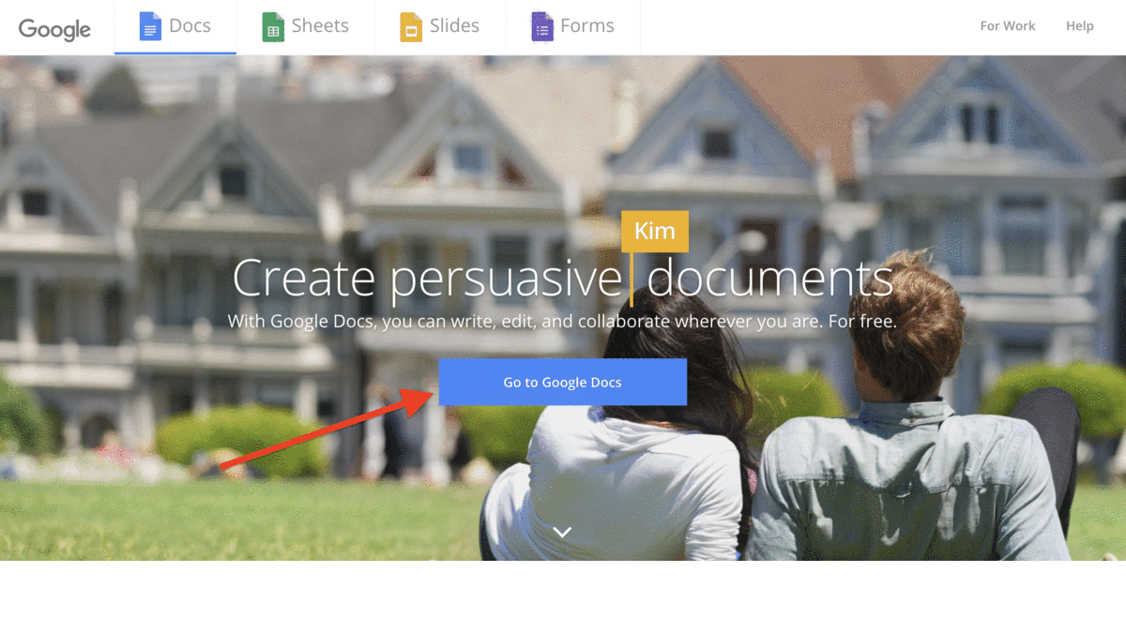
Task: Click the yellow Kim cursor tag
Action: [x=654, y=232]
